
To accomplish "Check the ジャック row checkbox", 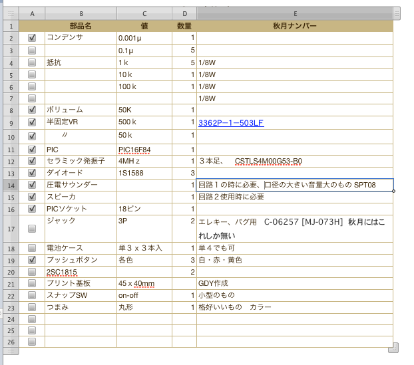I will pos(32,228).
